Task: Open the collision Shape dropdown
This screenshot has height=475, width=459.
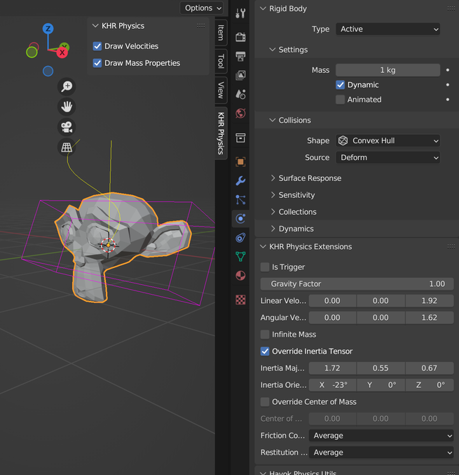Action: pyautogui.click(x=388, y=140)
